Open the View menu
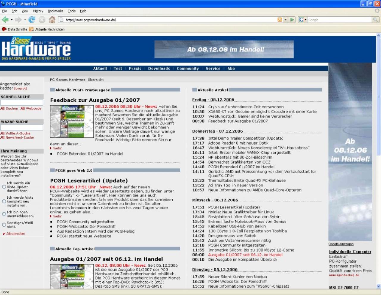Viewport: 381px width, 295px height. coord(25,11)
